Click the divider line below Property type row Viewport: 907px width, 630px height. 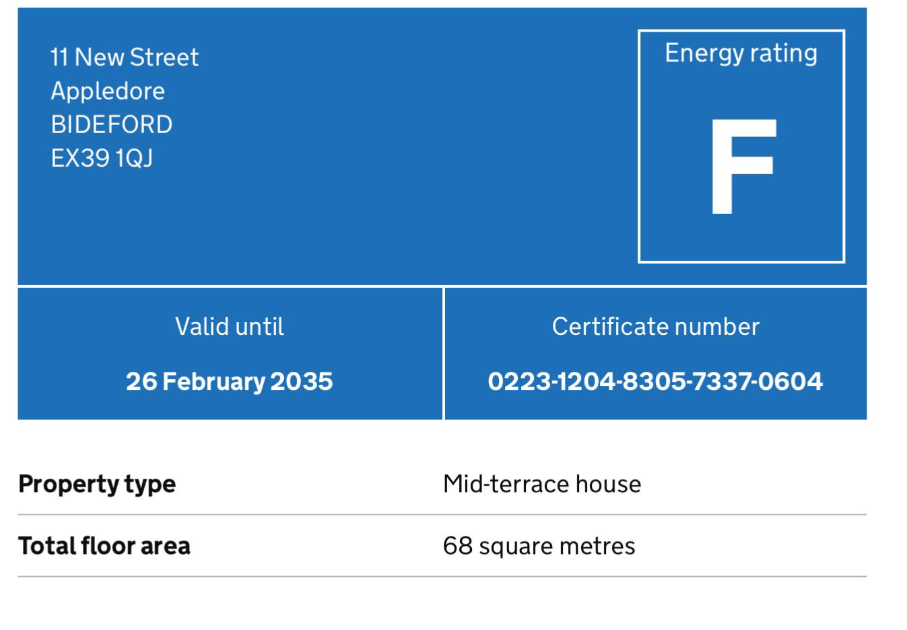[x=442, y=515]
